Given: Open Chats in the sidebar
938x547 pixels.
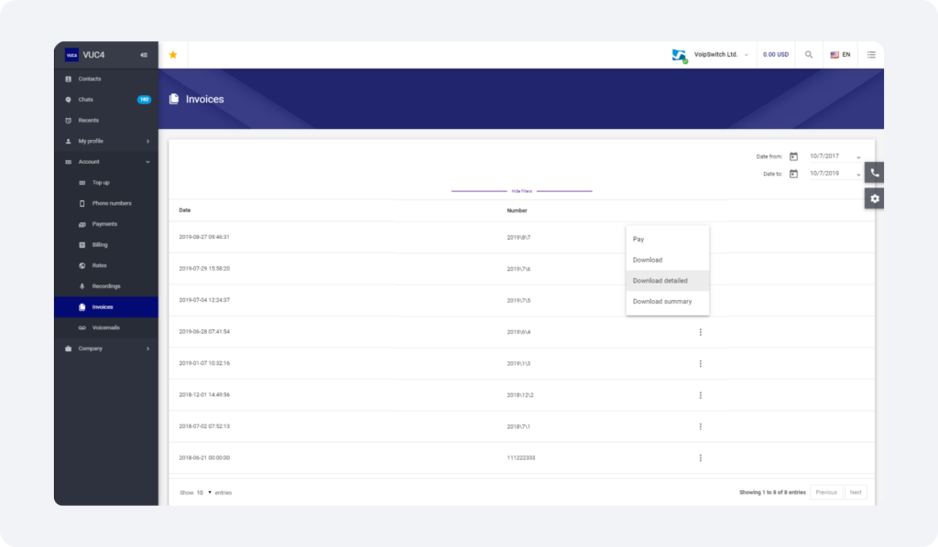Looking at the screenshot, I should click(106, 100).
